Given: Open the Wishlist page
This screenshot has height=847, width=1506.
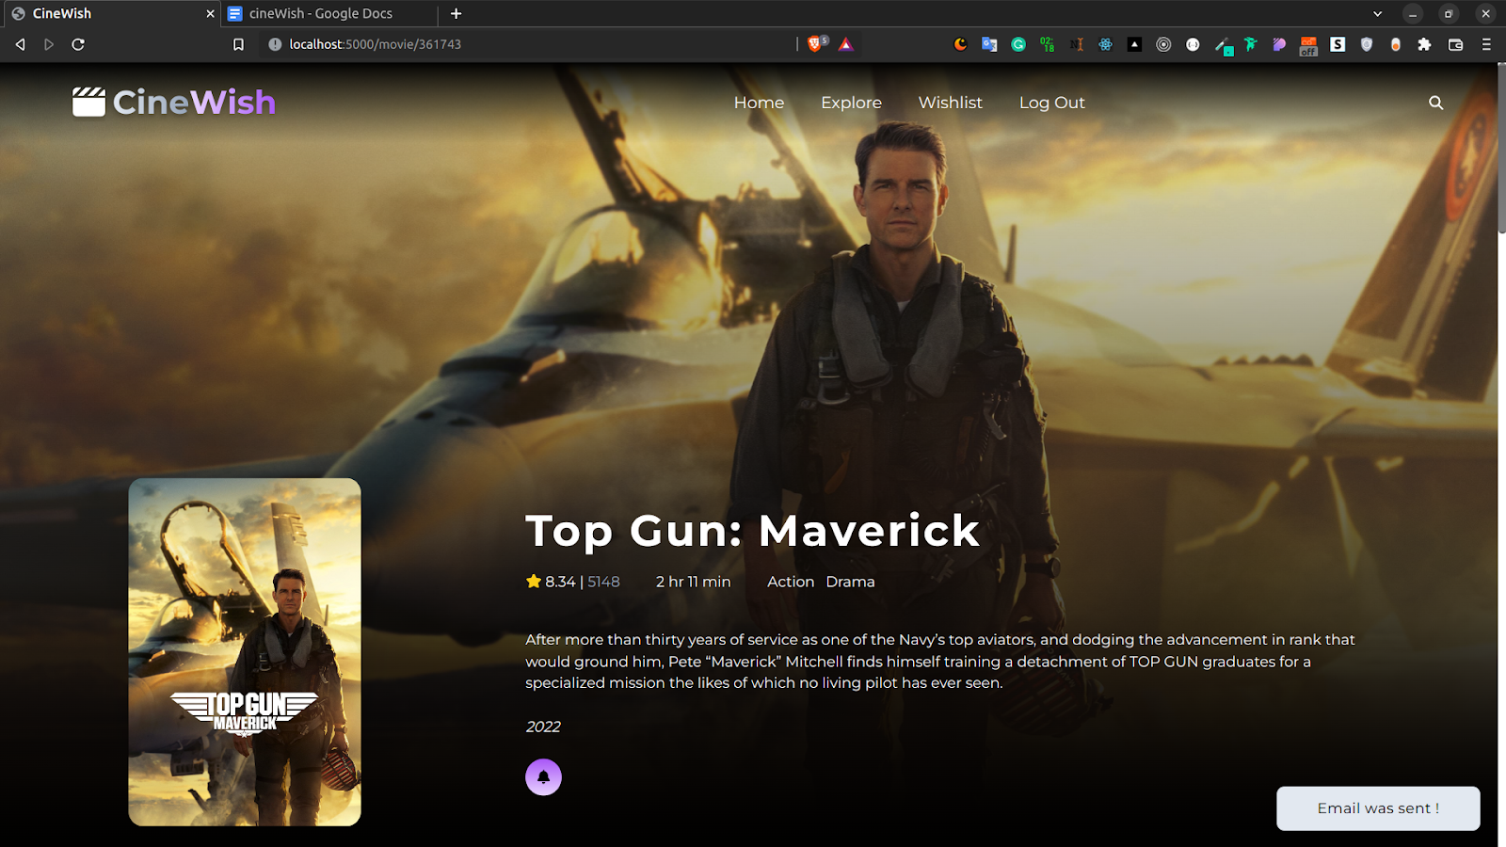Looking at the screenshot, I should coord(950,103).
